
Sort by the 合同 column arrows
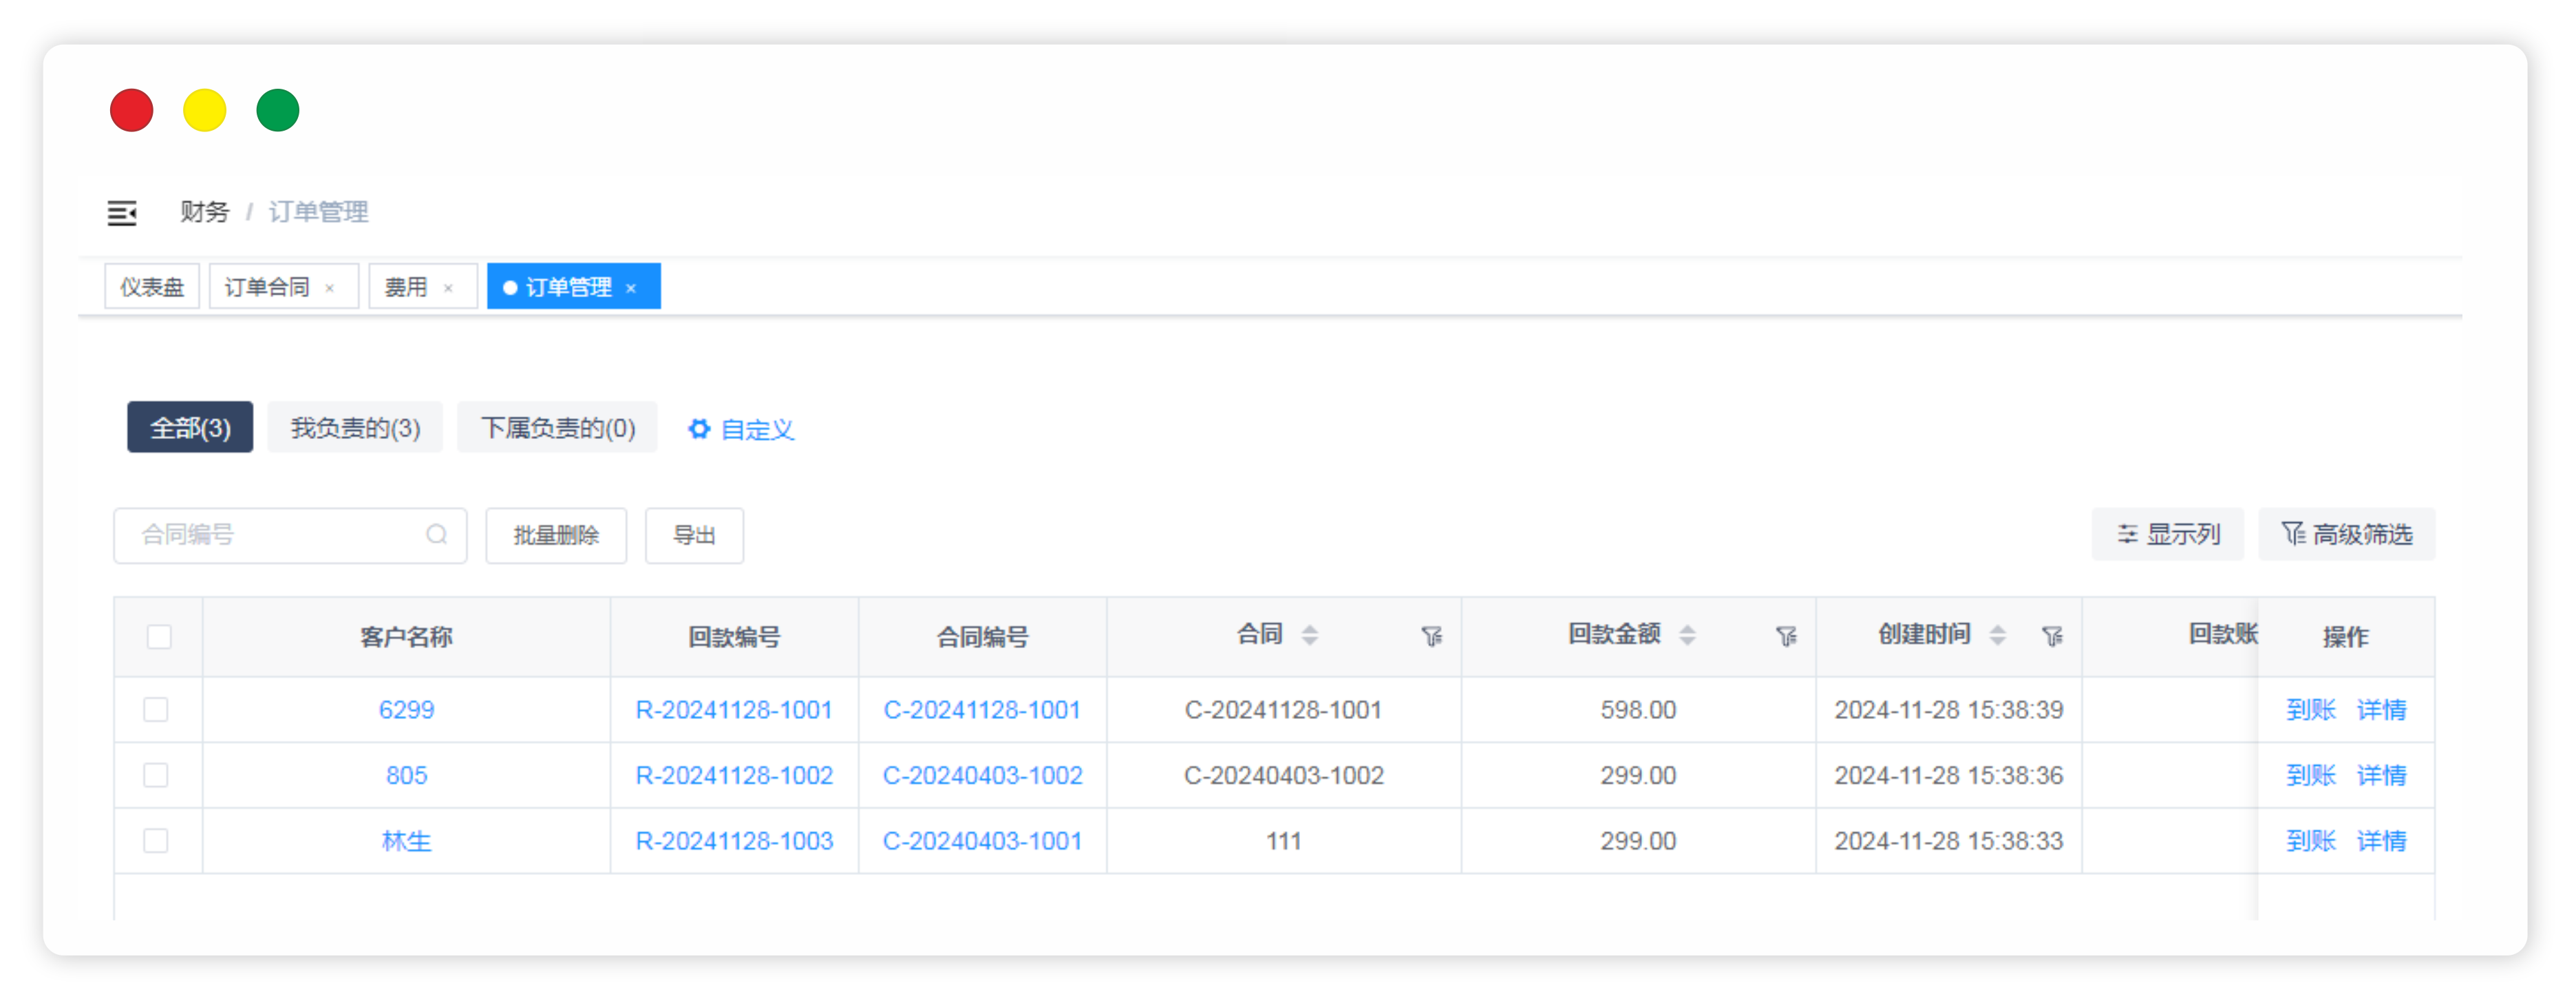[1309, 635]
